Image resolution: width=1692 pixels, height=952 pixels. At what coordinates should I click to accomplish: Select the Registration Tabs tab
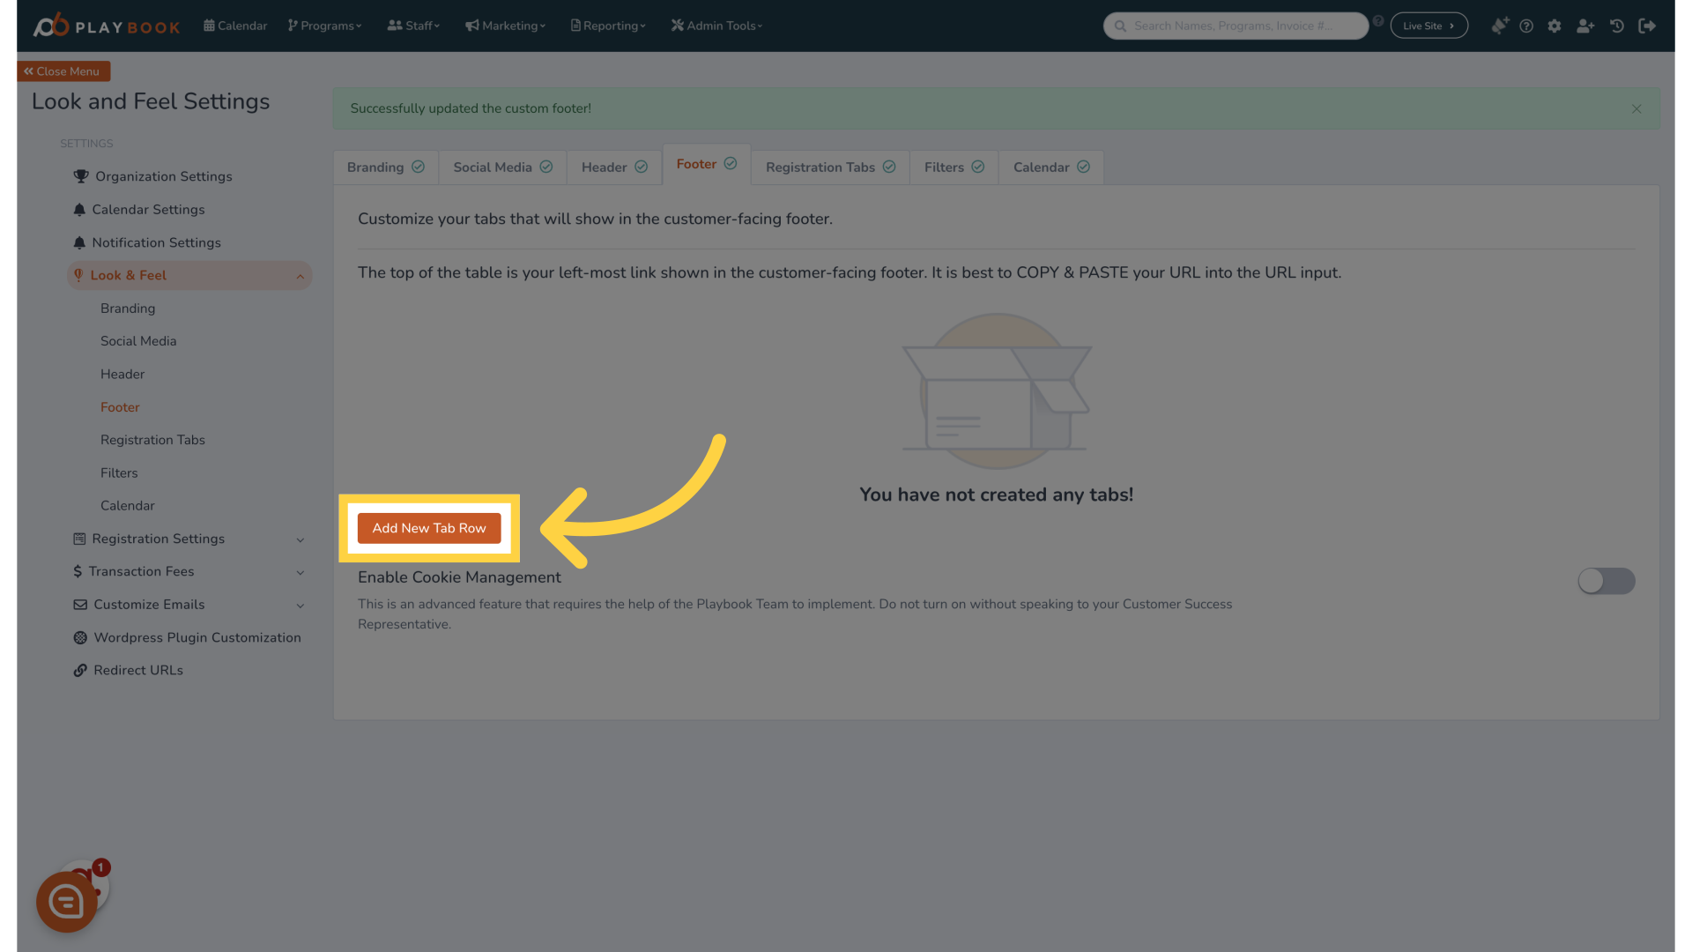pos(830,167)
